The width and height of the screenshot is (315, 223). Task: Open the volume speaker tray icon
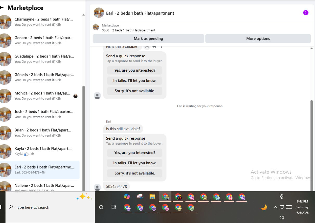[x=282, y=217]
